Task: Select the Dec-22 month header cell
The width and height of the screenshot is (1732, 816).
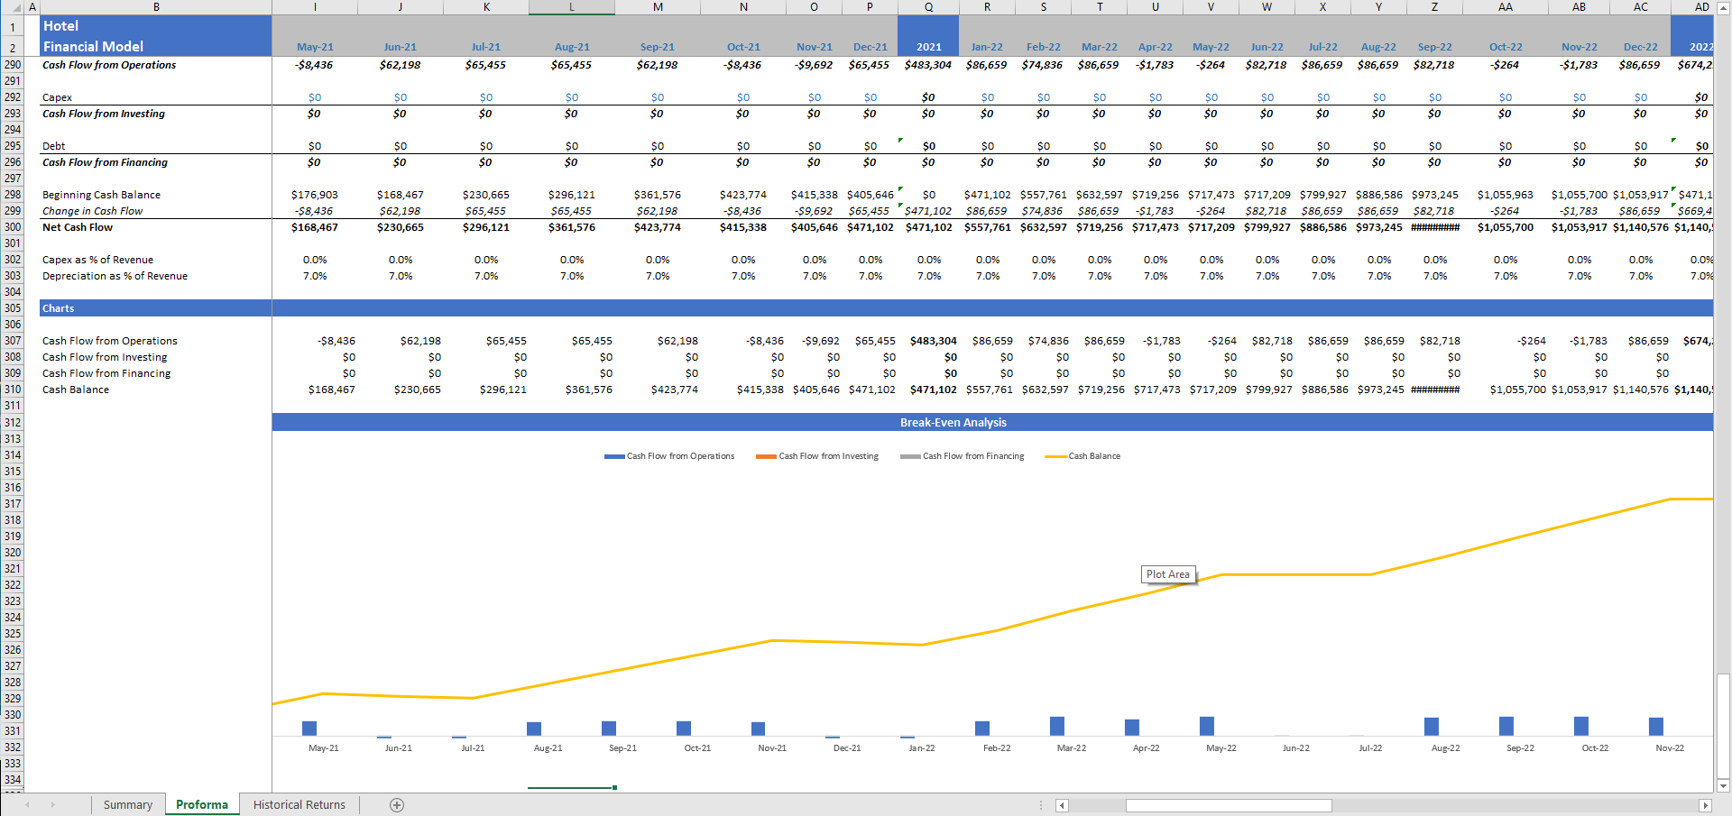Action: 1640,47
